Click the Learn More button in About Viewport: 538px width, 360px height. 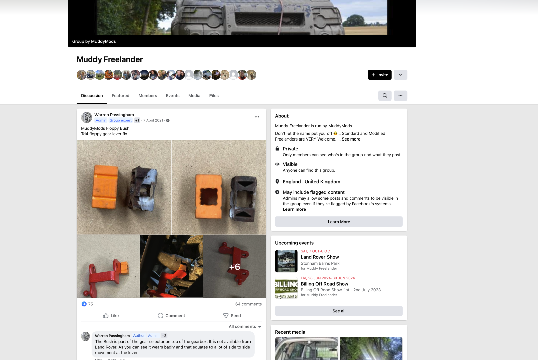coord(339,222)
